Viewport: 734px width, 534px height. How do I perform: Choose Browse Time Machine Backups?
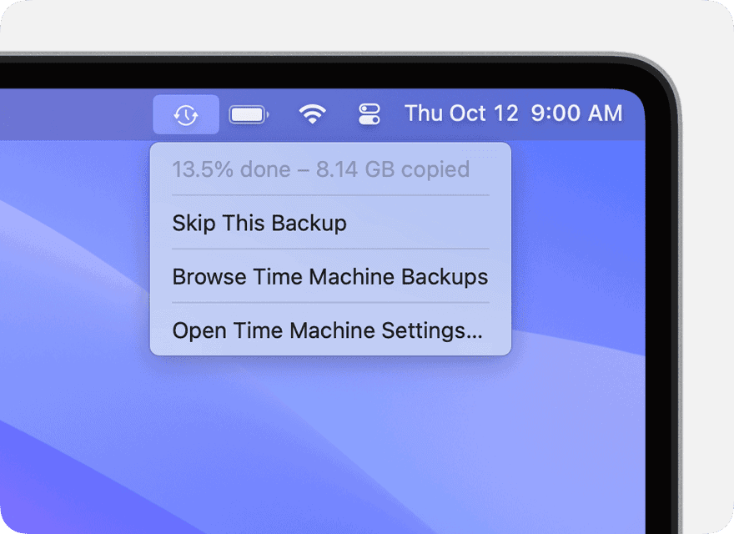pyautogui.click(x=330, y=276)
